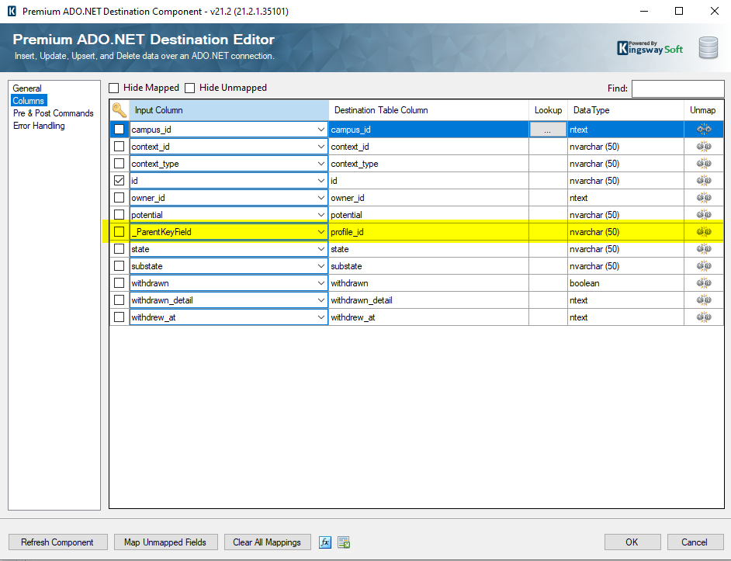
Task: Click the K application icon in title bar
Action: (x=12, y=11)
